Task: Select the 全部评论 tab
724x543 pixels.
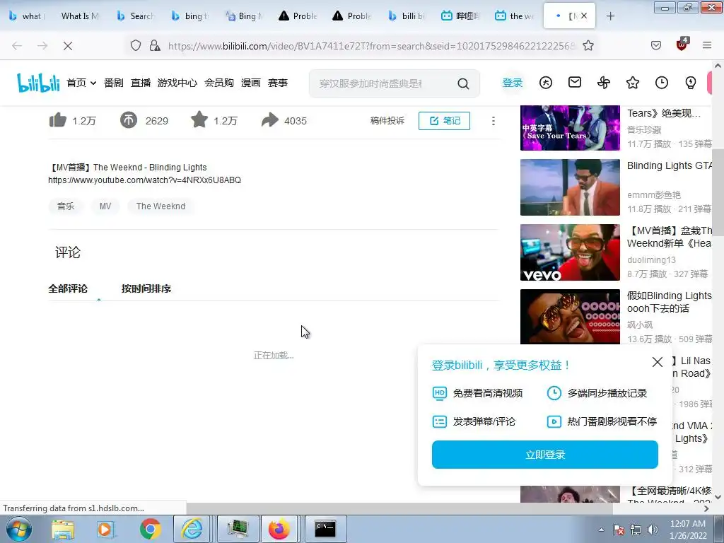Action: 68,288
